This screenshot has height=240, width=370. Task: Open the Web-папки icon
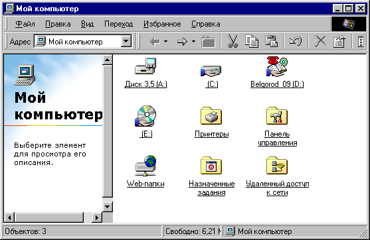point(145,166)
